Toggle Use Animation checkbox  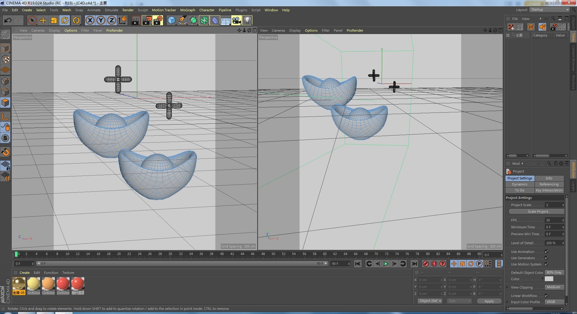(546, 252)
